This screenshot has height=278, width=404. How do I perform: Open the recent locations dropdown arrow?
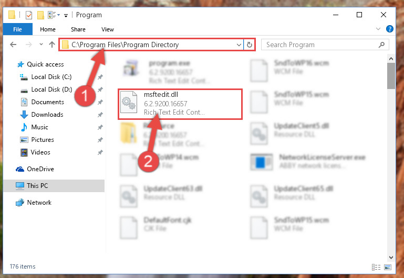coord(41,45)
